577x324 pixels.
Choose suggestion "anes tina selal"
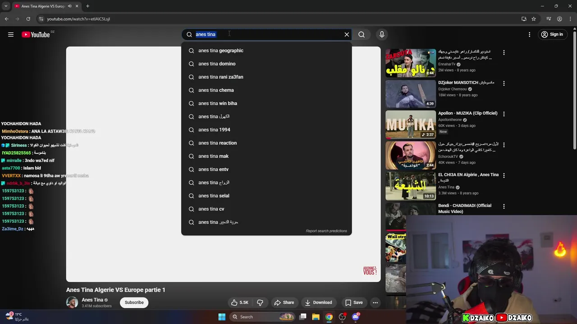pyautogui.click(x=266, y=196)
